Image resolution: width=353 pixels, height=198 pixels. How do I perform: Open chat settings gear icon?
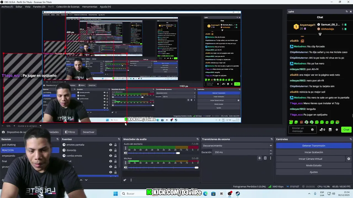click(337, 130)
